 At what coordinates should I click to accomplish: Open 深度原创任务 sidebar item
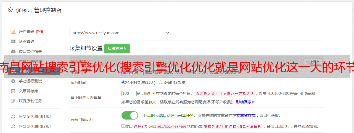(x=30, y=101)
